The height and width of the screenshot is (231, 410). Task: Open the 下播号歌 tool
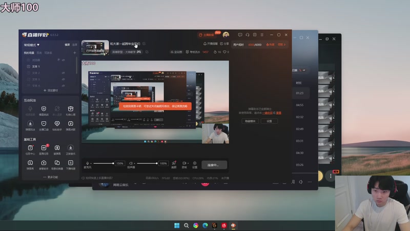(x=71, y=165)
